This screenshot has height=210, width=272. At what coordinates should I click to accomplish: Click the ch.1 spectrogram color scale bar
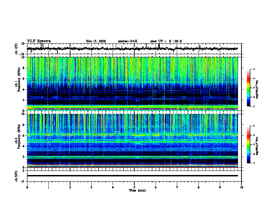click(x=248, y=88)
